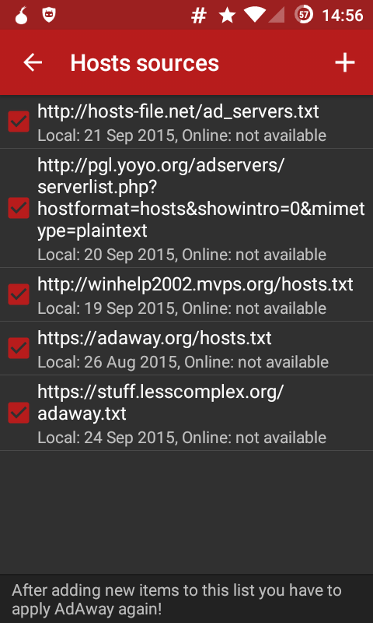Toggle the stuff.lesscomplex.org adaway.txt checkbox
The height and width of the screenshot is (623, 373).
point(19,413)
